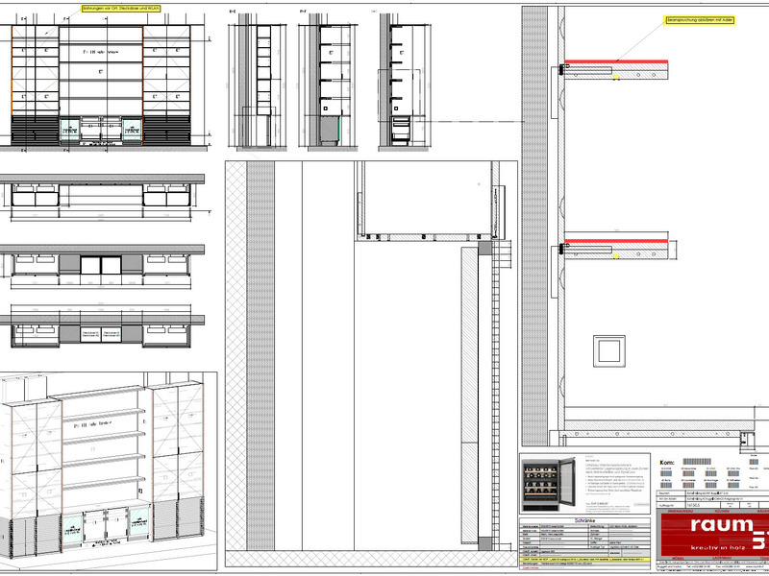Select the yellow highlighted row in the Schränke table
This screenshot has width=769, height=576.
[584, 559]
